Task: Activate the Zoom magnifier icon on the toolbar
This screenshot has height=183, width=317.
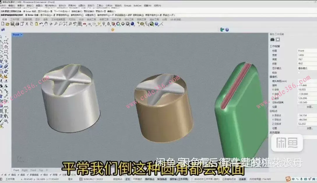Action: [x=56, y=24]
